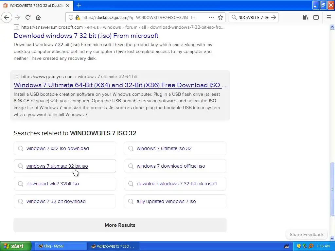
Task: Open the Library bookshelf icon
Action: tap(306, 17)
